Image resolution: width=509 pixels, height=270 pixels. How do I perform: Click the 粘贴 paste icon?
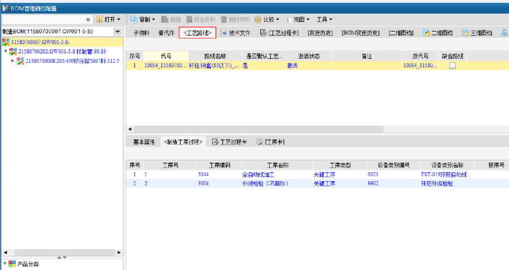tap(165, 19)
